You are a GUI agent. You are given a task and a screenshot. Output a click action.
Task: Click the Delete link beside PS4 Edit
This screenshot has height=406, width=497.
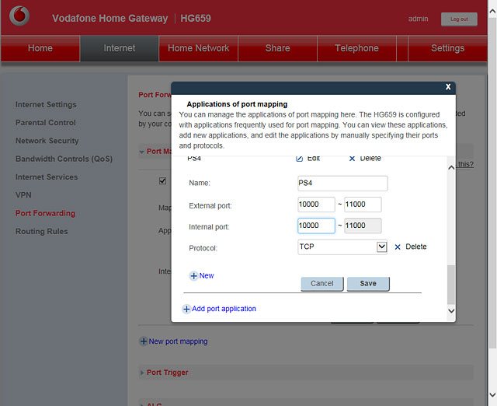coord(370,159)
